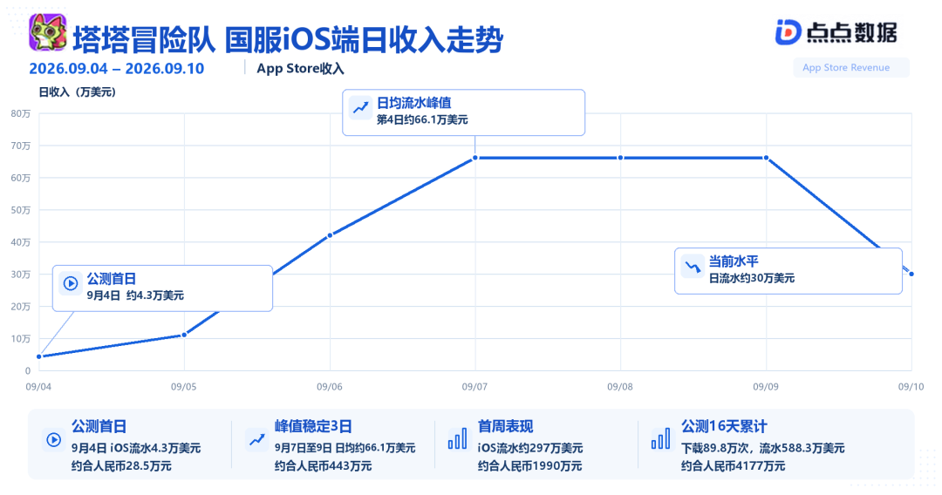Click the trend-down icon in 当前水平 callout
The width and height of the screenshot is (942, 495).
tap(693, 266)
